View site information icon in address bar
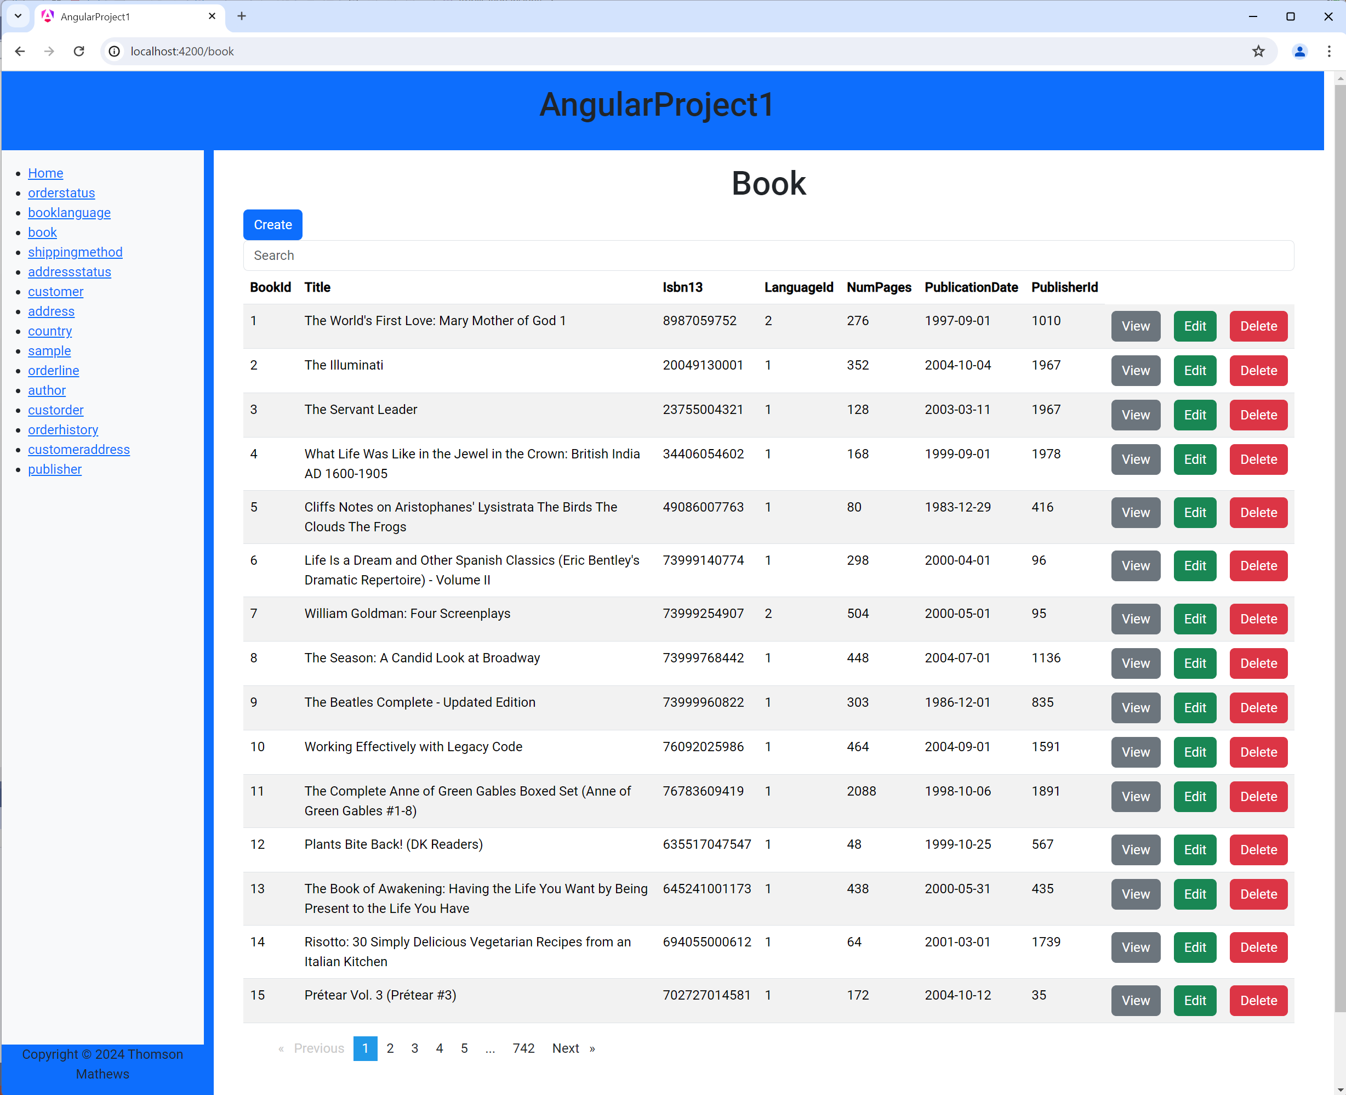 [114, 51]
